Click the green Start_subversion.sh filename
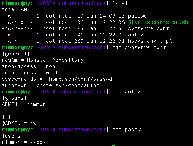The width and height of the screenshot is (193, 146). click(x=158, y=22)
